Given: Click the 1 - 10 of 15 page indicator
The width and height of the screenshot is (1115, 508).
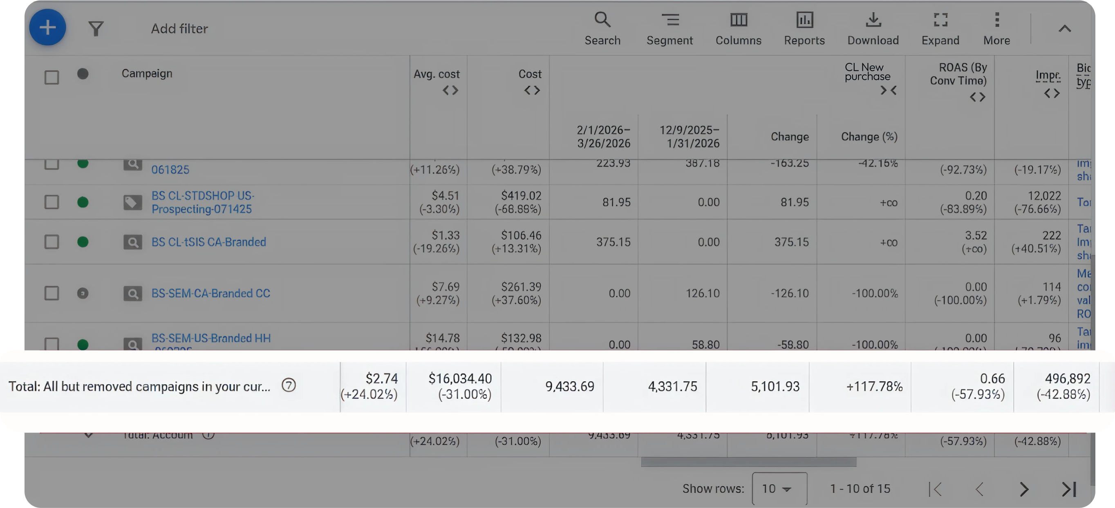Looking at the screenshot, I should coord(860,488).
